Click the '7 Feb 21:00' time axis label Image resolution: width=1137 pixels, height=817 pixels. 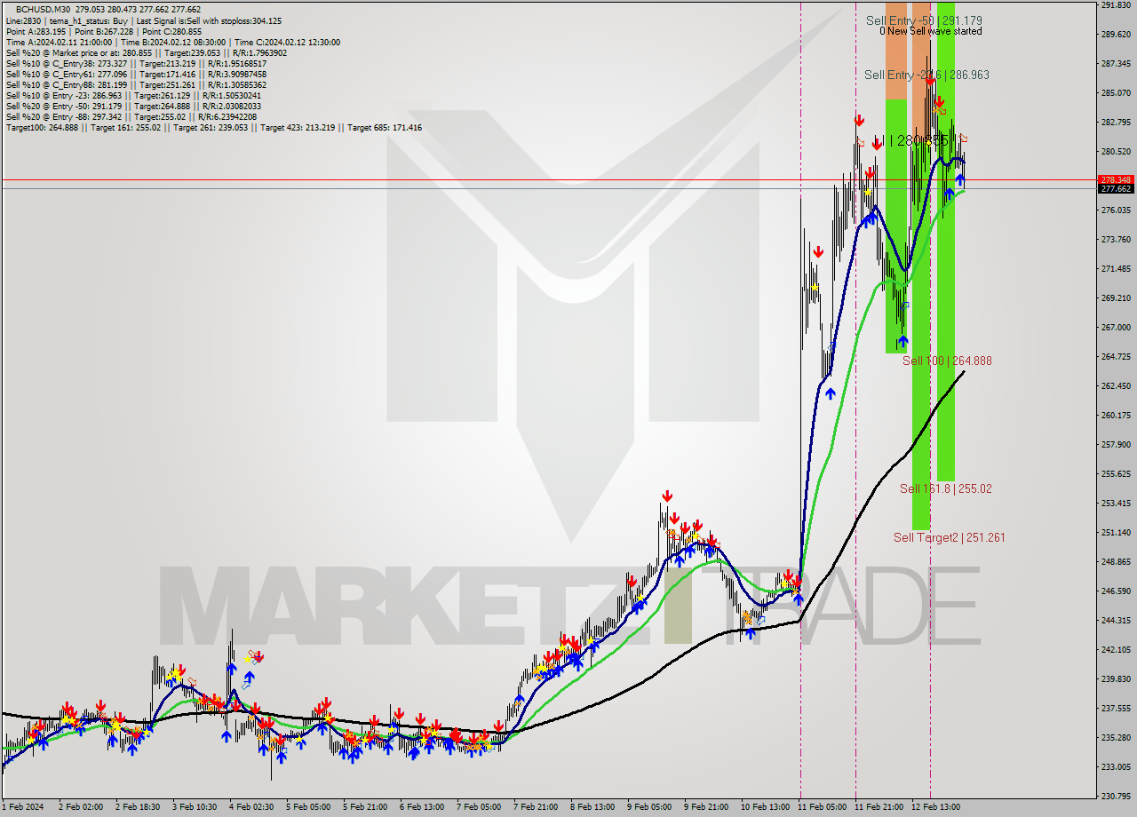pos(536,807)
